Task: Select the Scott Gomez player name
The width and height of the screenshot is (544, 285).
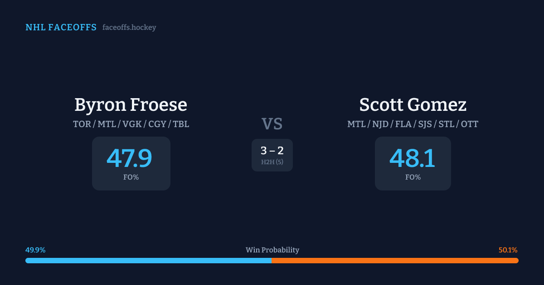Action: 413,105
